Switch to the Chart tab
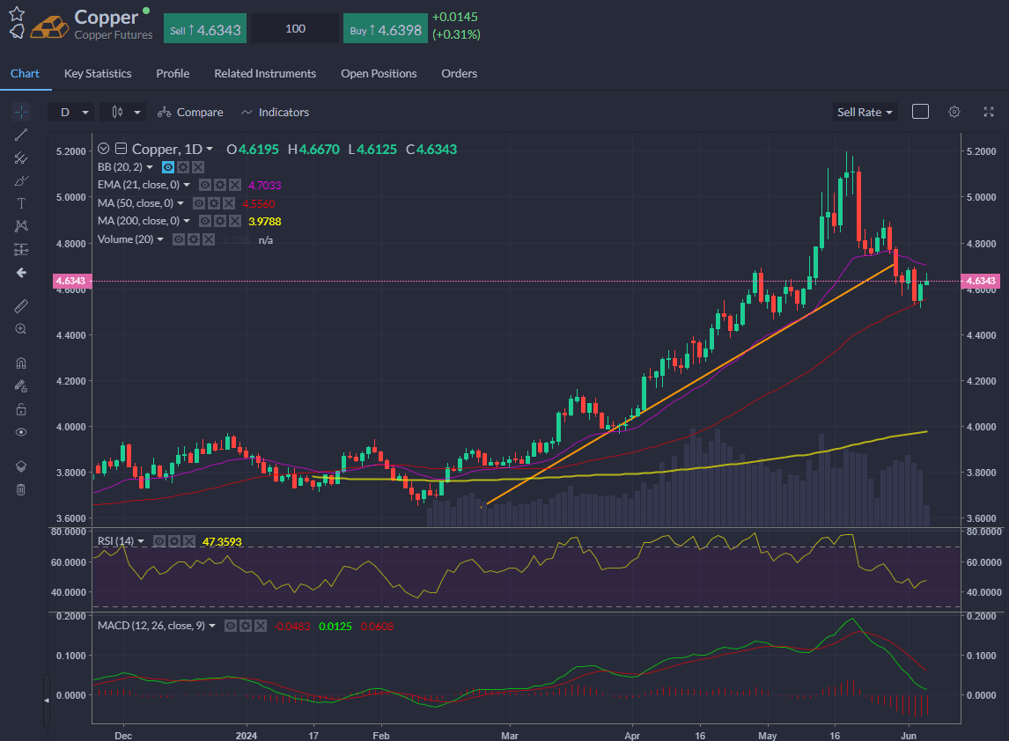Viewport: 1009px width, 741px height. [x=26, y=73]
